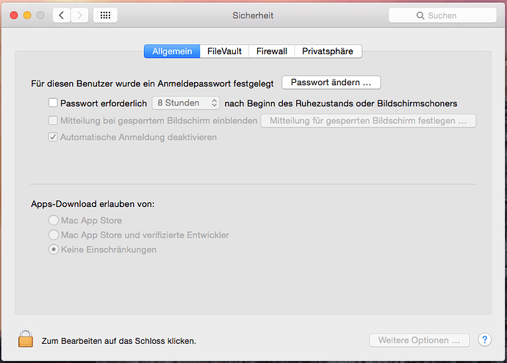The image size is (507, 363).
Task: Click the yellow minimize window button
Action: pyautogui.click(x=27, y=15)
